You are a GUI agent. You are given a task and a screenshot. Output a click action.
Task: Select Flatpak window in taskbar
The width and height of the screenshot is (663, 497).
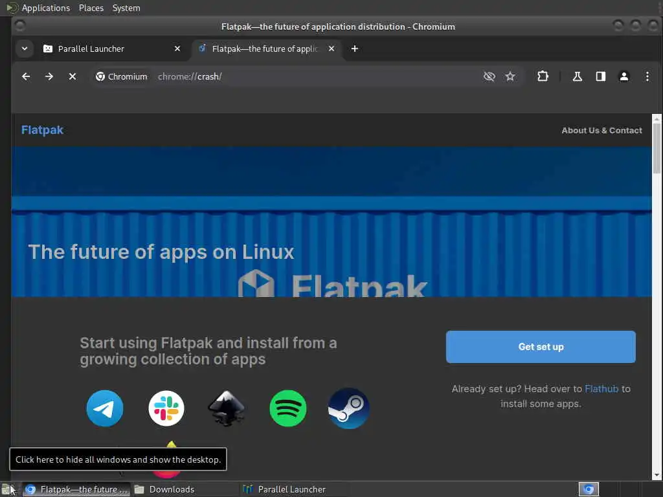(76, 489)
